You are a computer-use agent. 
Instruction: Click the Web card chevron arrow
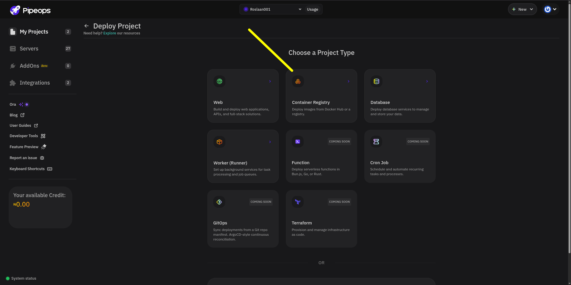coord(270,81)
